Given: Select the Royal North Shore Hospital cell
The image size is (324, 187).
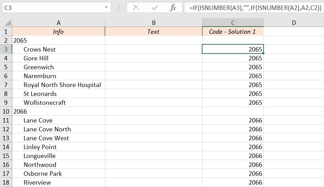Looking at the screenshot, I should [x=58, y=85].
